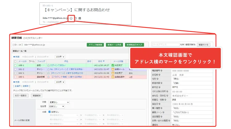Click the mail icon in the ログインできない row

point(48,65)
